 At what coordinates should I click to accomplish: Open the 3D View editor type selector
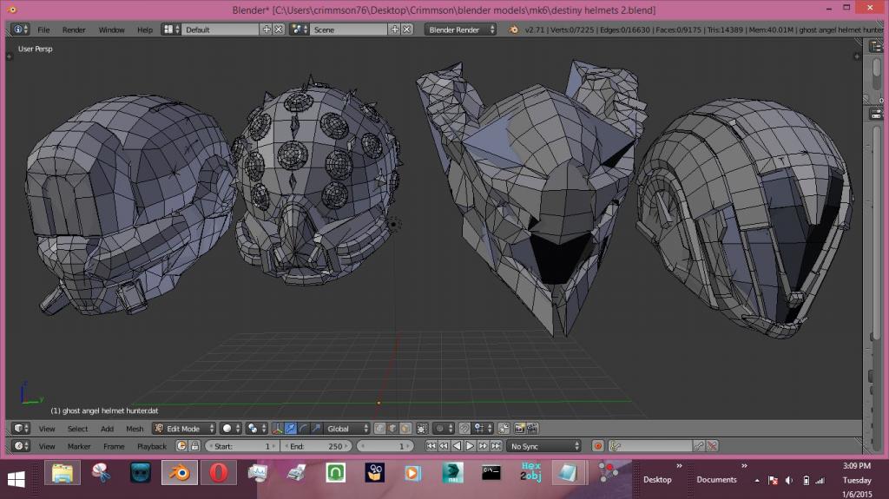click(x=21, y=428)
